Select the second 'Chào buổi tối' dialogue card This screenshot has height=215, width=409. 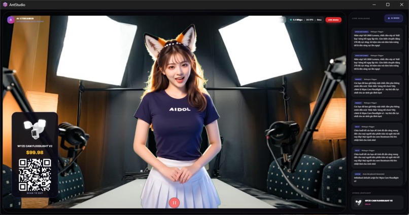coord(377,157)
